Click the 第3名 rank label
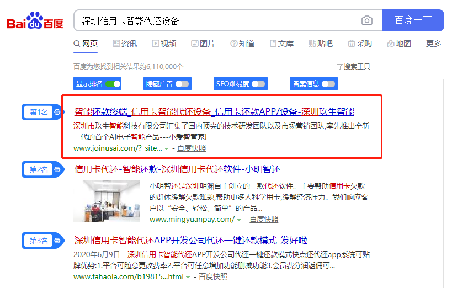 39,241
